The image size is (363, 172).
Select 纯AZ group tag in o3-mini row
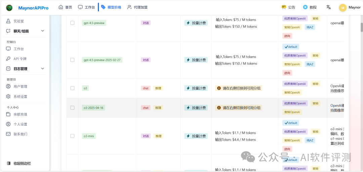(x=310, y=141)
